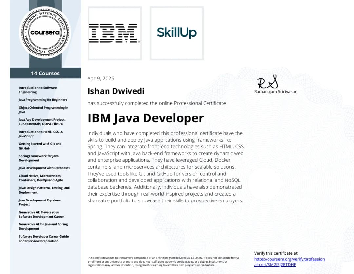Click 'Verify this certificate at:' label
The height and width of the screenshot is (274, 354).
(276, 253)
